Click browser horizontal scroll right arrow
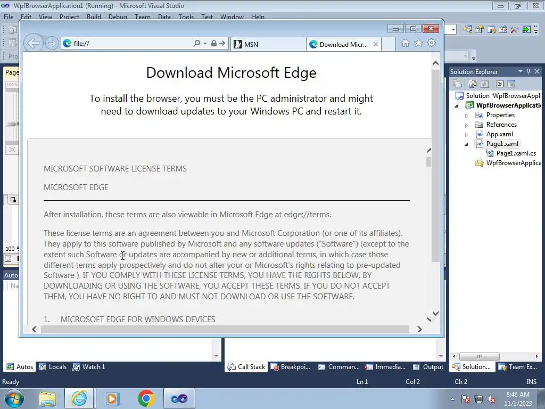The width and height of the screenshot is (545, 409). pyautogui.click(x=419, y=329)
